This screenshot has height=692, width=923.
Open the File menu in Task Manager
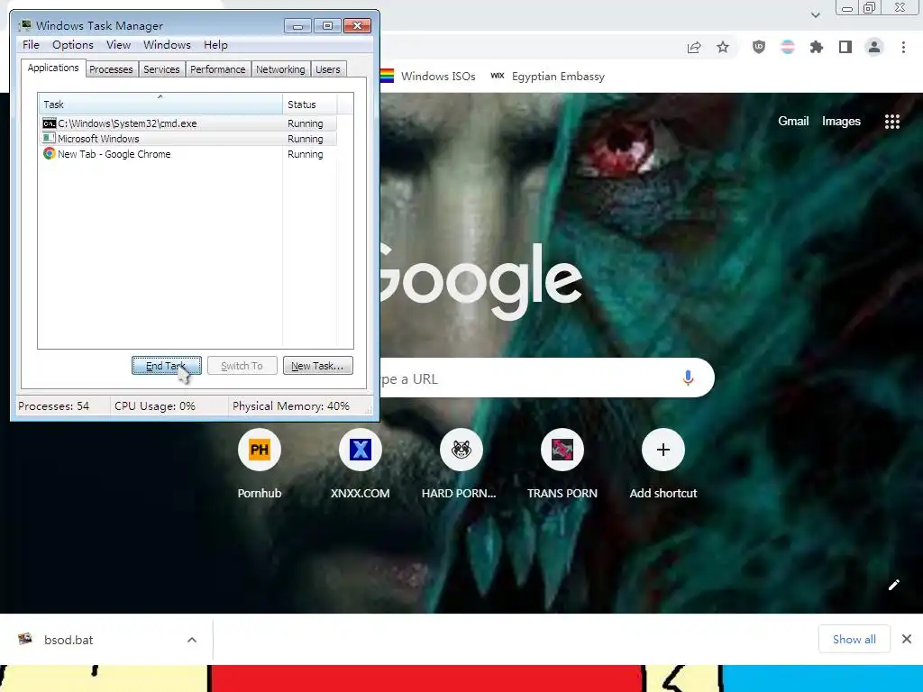(31, 45)
